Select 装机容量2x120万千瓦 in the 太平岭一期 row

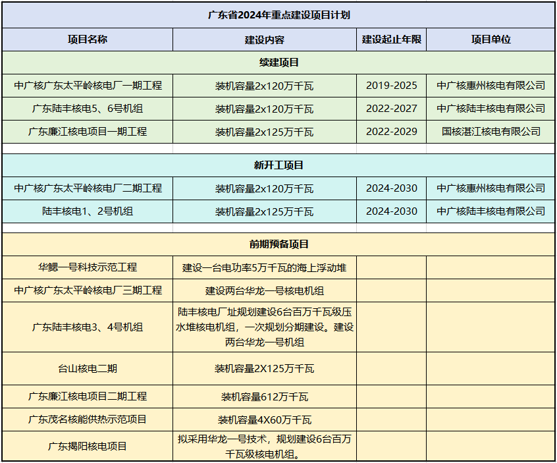265,86
